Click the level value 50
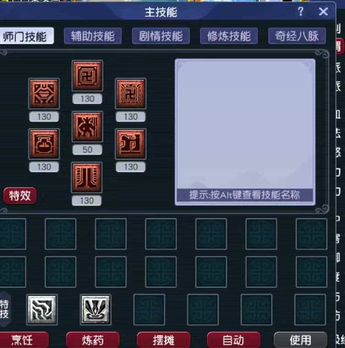Image resolution: width=345 pixels, height=348 pixels. click(x=88, y=150)
